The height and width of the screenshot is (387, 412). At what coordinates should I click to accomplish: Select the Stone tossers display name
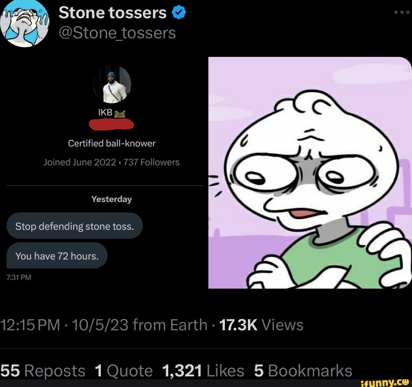point(112,12)
